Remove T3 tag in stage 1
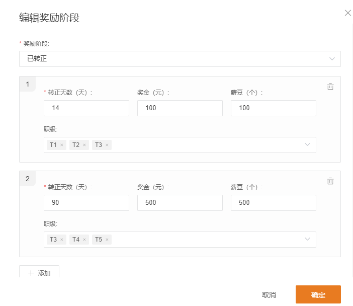This screenshot has height=306, width=353. 107,145
